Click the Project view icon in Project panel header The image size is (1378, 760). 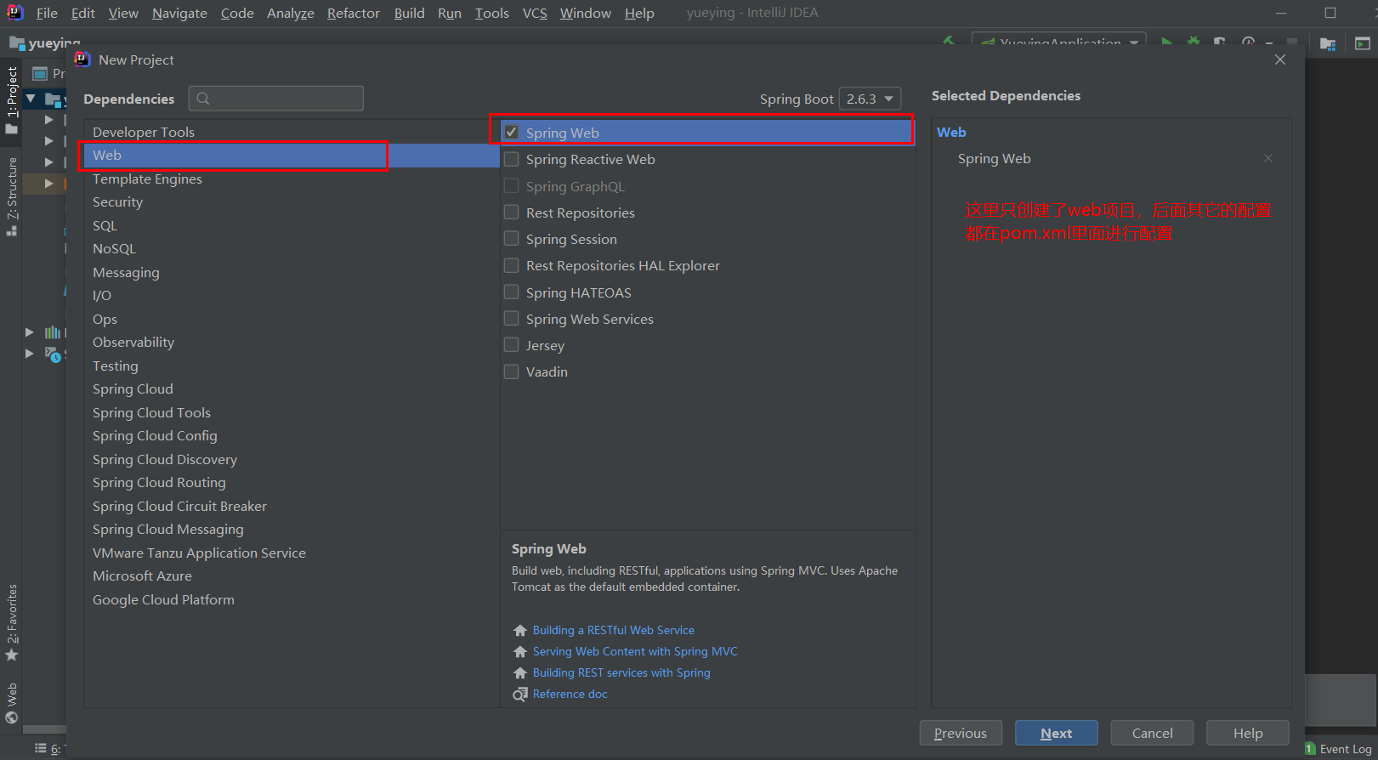40,73
